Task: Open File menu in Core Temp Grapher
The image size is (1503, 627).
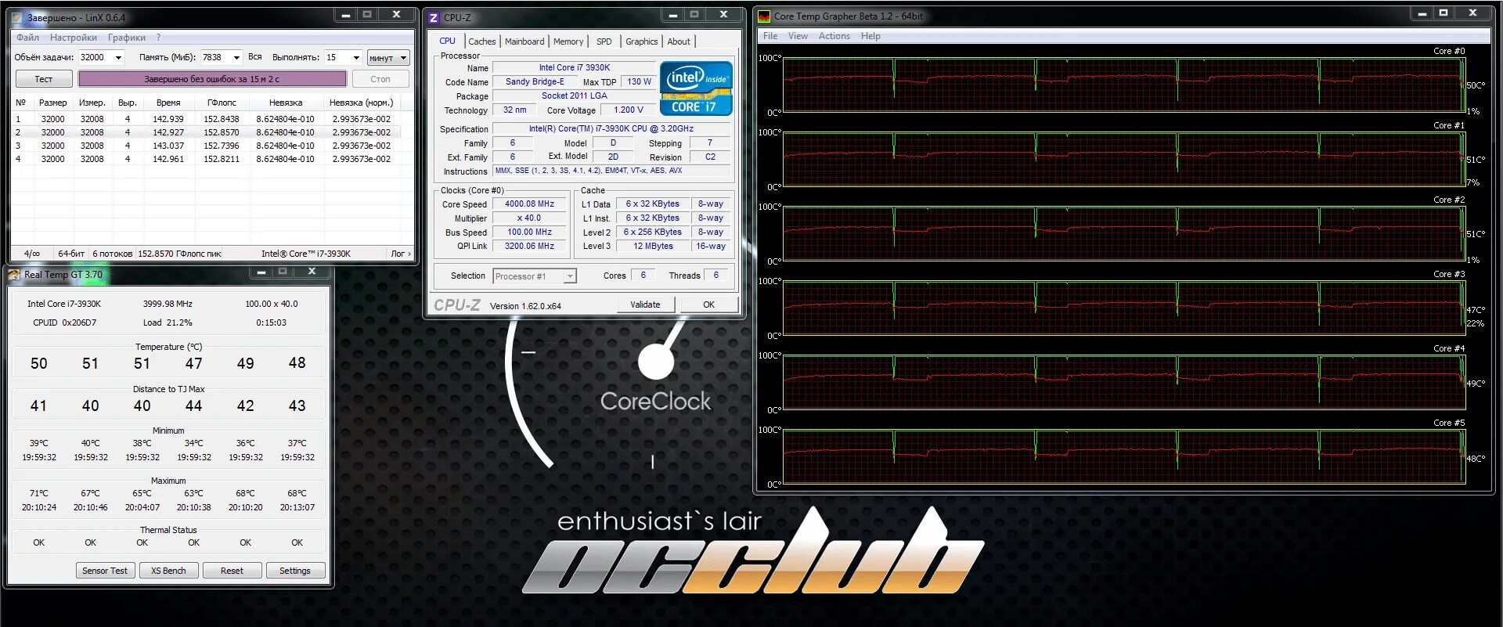Action: click(x=770, y=36)
